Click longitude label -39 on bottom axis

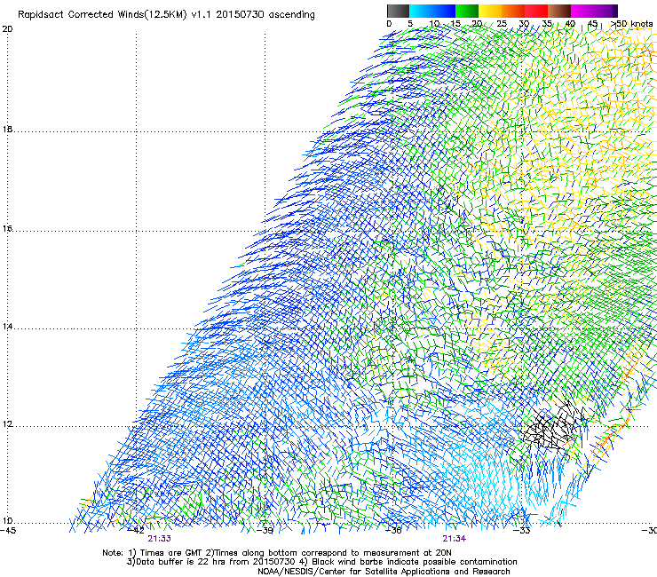(x=265, y=531)
